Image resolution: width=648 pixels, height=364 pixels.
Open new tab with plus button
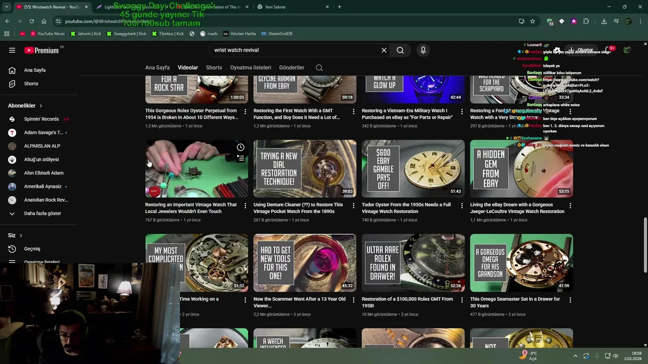[x=339, y=7]
